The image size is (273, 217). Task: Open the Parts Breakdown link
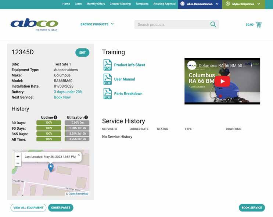click(128, 93)
